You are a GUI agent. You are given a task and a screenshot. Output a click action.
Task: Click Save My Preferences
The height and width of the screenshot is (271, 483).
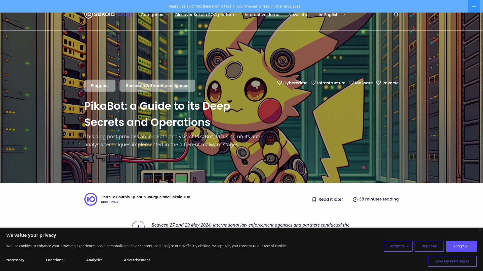click(x=452, y=261)
